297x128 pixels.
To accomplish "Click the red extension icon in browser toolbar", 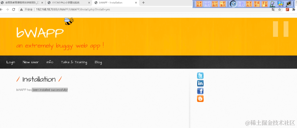I will [x=287, y=9].
